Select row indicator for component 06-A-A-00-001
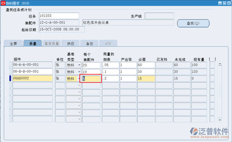This screenshot has width=232, height=142. coord(10,65)
